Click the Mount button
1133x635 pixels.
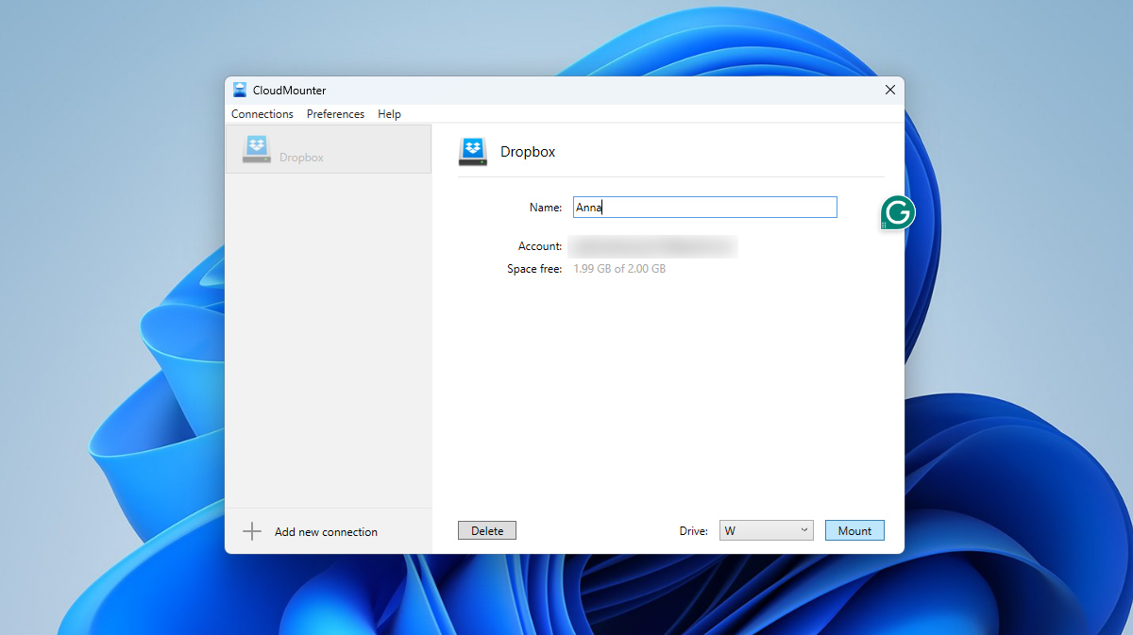(854, 530)
